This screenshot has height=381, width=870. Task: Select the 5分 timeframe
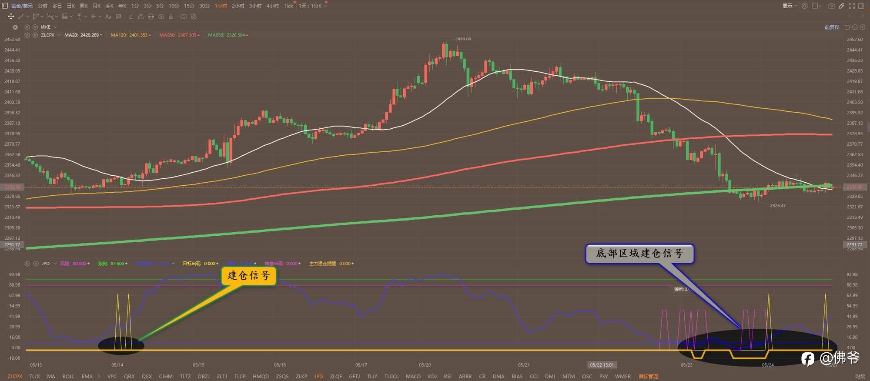(x=160, y=6)
